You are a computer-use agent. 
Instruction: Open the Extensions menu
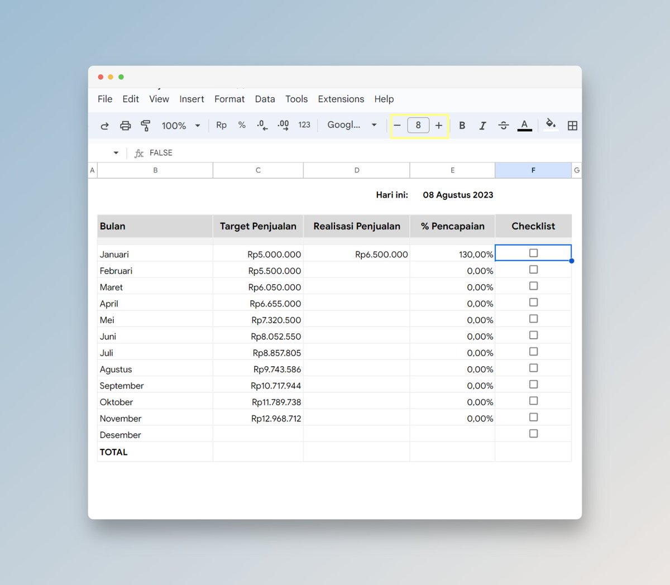coord(341,99)
